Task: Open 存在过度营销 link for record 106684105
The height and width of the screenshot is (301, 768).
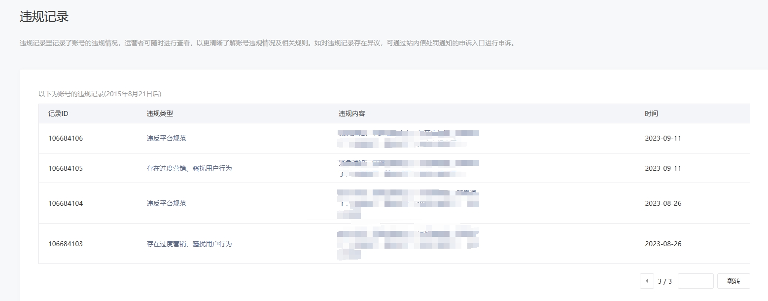Action: click(x=189, y=168)
